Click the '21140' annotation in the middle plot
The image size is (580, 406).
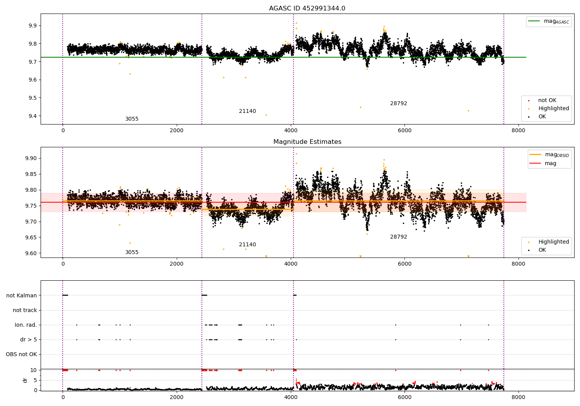pos(247,245)
